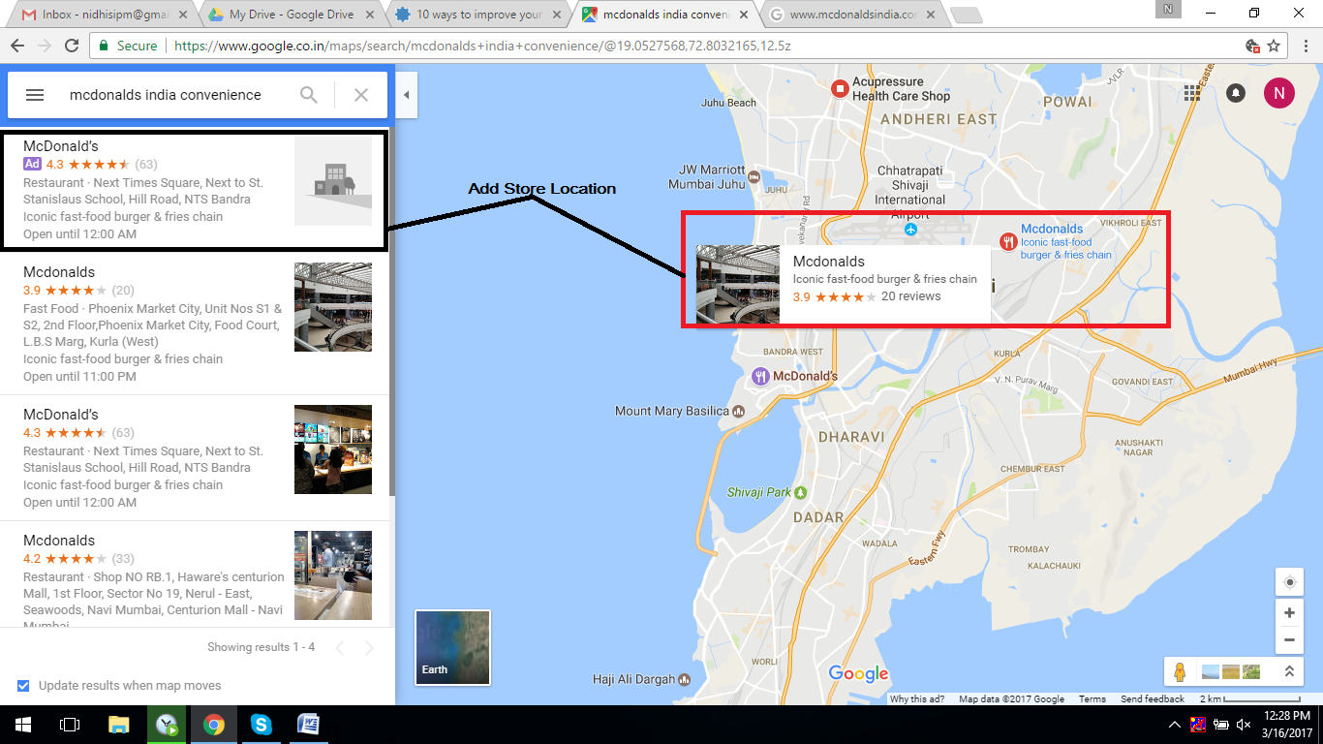Screen dimensions: 1323x744
Task: View the Secure padlock site info
Action: [128, 46]
